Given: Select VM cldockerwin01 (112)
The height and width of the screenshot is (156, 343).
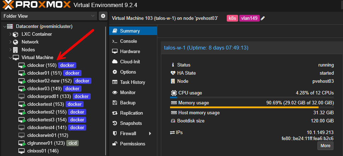Looking at the screenshot, I should point(48,135).
